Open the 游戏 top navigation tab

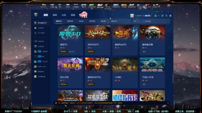(46, 15)
